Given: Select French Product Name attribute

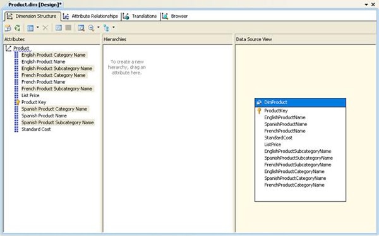Looking at the screenshot, I should click(x=43, y=82).
